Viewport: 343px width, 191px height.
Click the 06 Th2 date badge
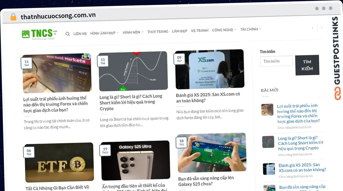29,152
